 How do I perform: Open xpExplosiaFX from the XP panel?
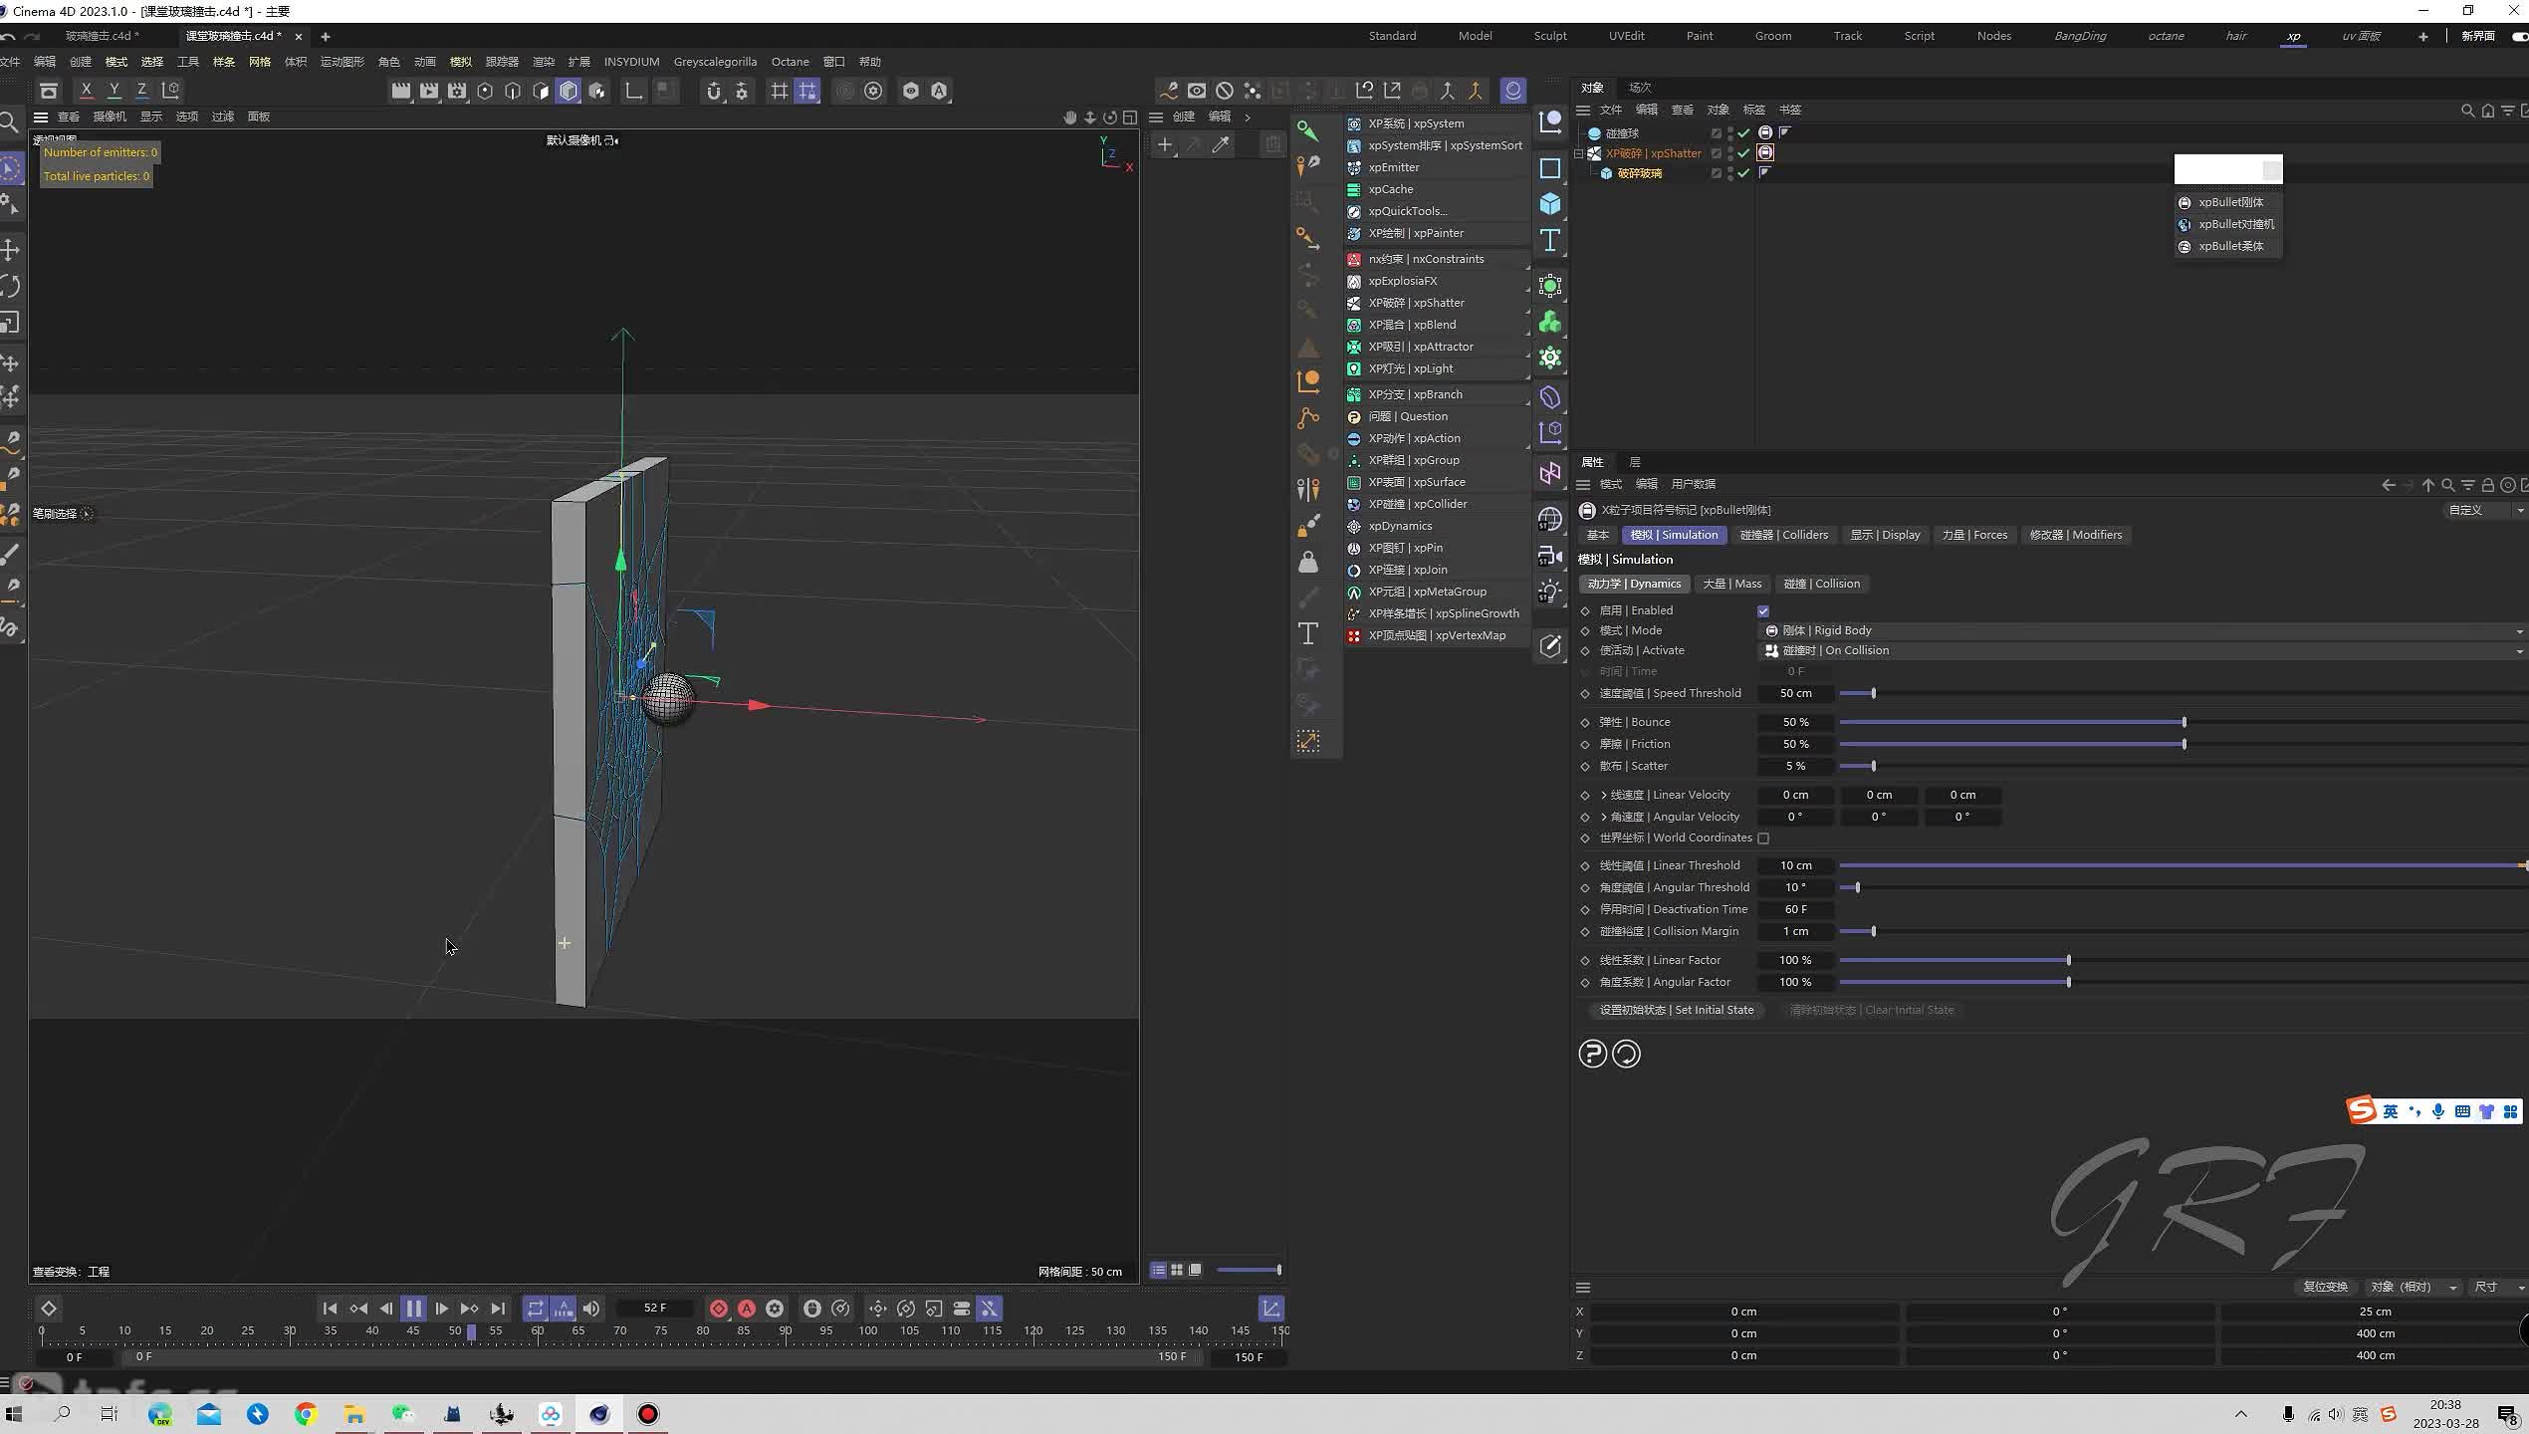pos(1437,281)
